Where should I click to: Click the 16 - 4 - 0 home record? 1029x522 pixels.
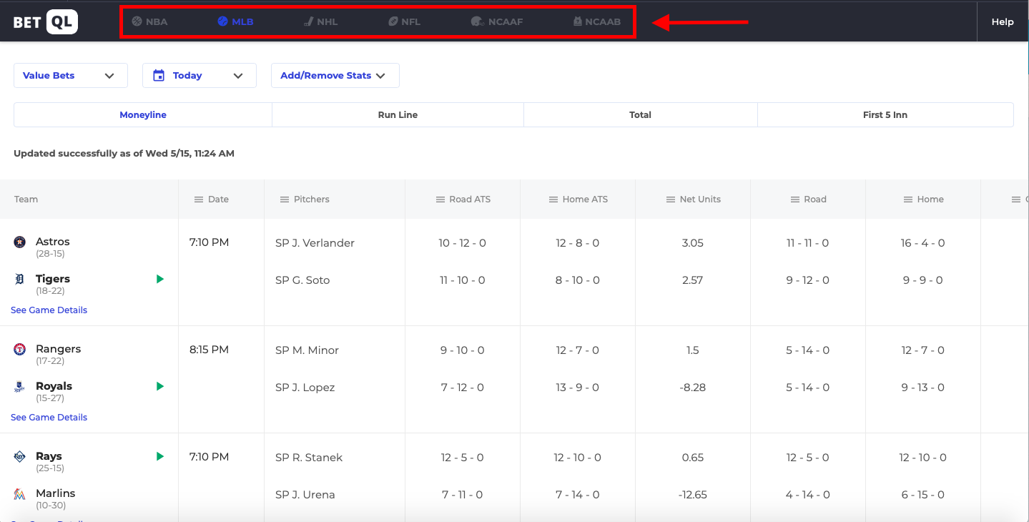click(923, 243)
